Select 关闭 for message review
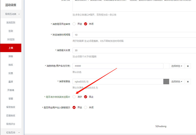The width and height of the screenshot is (196, 135). pos(85,24)
